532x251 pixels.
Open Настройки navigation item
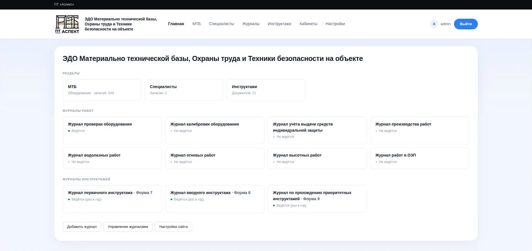[335, 24]
